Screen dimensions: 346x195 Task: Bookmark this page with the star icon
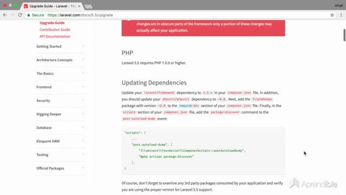point(332,15)
